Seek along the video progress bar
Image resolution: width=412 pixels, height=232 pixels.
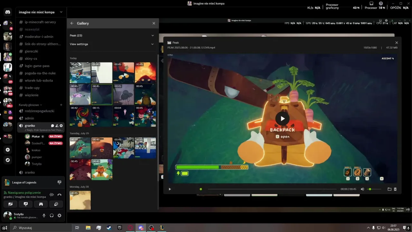click(272, 189)
